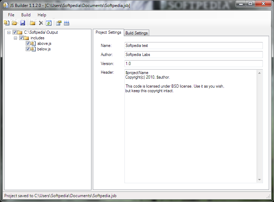Select the Project Settings tab
Image resolution: width=274 pixels, height=202 pixels.
(x=108, y=32)
